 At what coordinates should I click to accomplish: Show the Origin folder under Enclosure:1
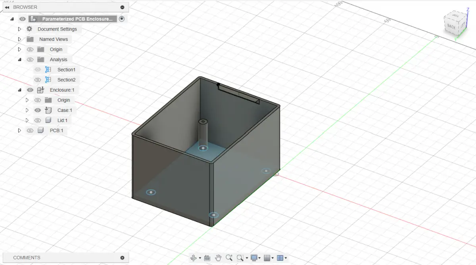point(38,100)
